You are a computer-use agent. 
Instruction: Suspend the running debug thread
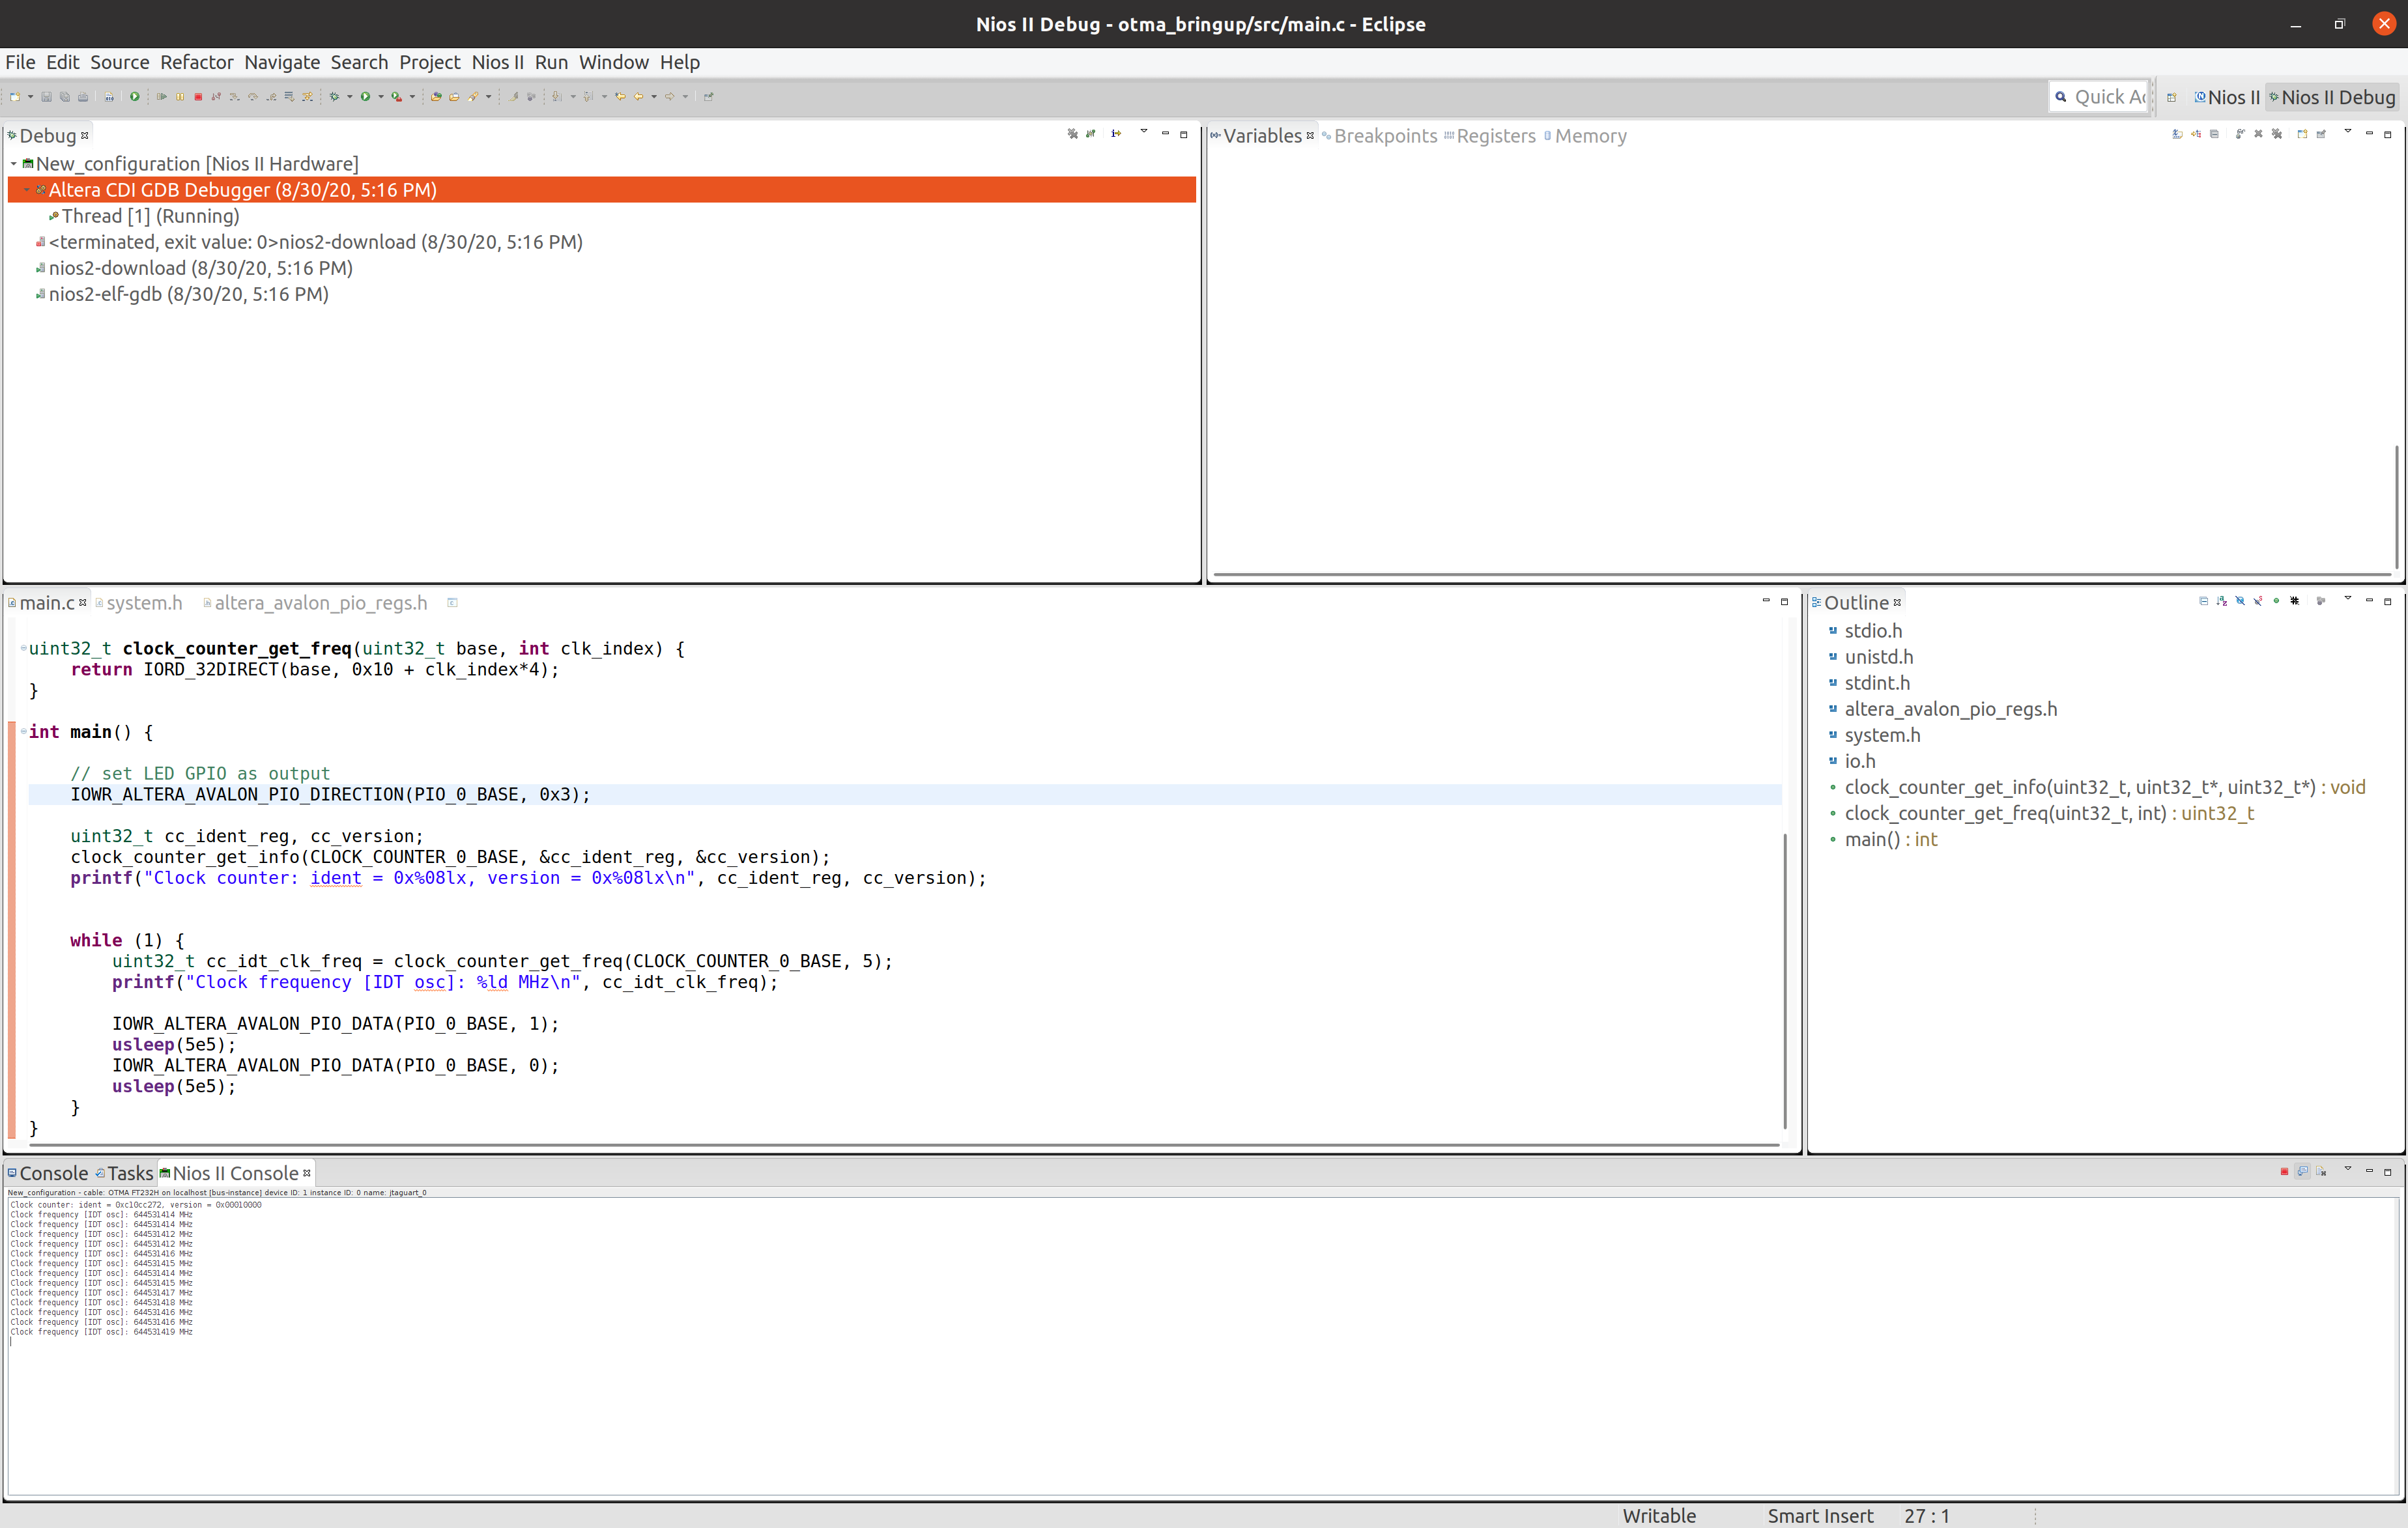point(180,97)
